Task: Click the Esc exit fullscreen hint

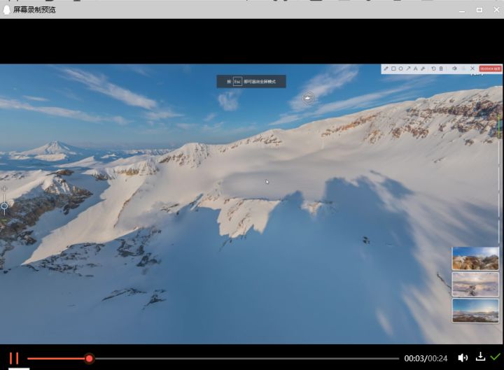Action: click(x=251, y=82)
